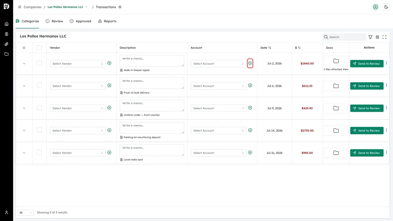Go to Companies breadcrumb
393x221 pixels.
click(33, 7)
